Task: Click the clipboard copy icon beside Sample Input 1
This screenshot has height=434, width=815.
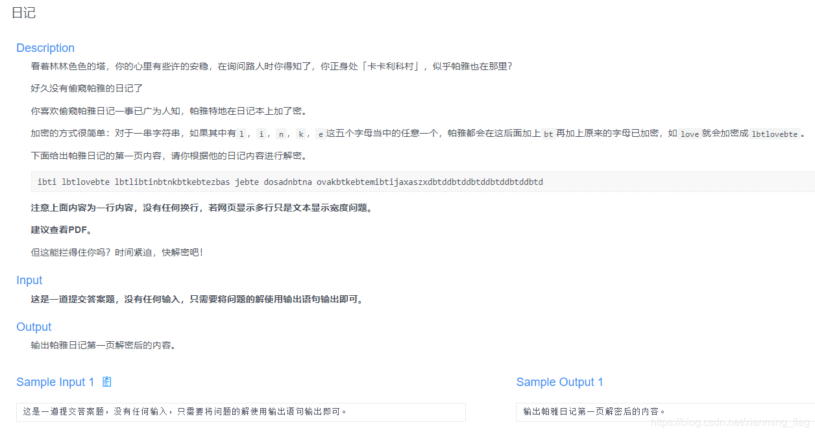Action: click(106, 381)
